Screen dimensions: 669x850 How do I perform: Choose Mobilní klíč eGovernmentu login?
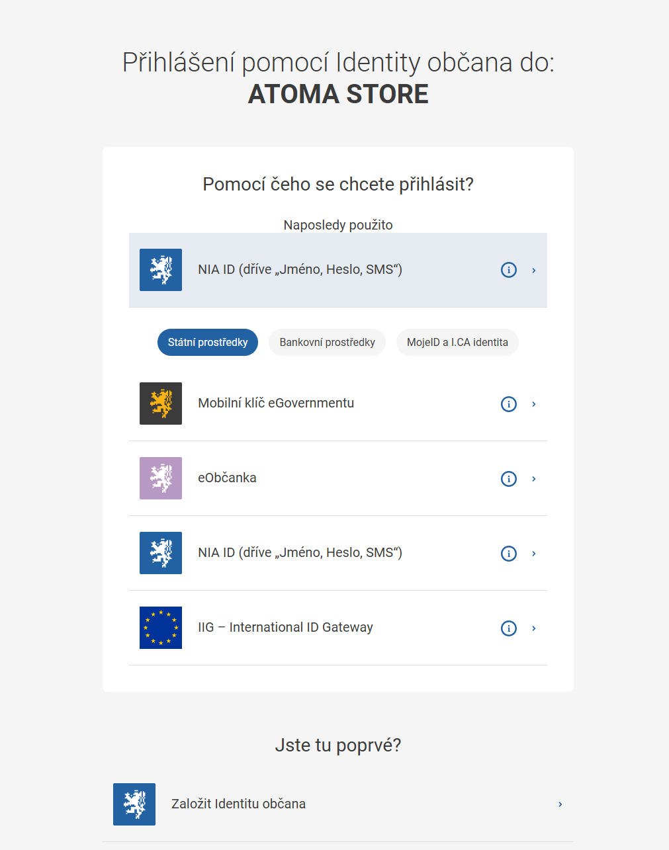pos(338,404)
